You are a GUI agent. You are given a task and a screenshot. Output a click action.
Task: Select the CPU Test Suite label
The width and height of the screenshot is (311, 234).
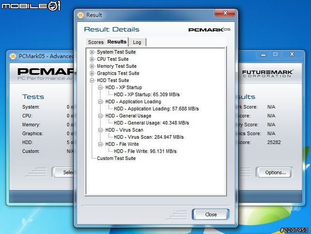[x=113, y=59]
